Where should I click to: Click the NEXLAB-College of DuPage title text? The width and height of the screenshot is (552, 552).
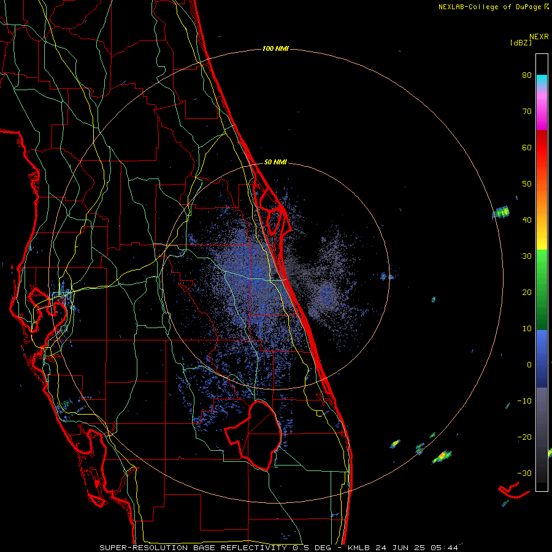(489, 7)
